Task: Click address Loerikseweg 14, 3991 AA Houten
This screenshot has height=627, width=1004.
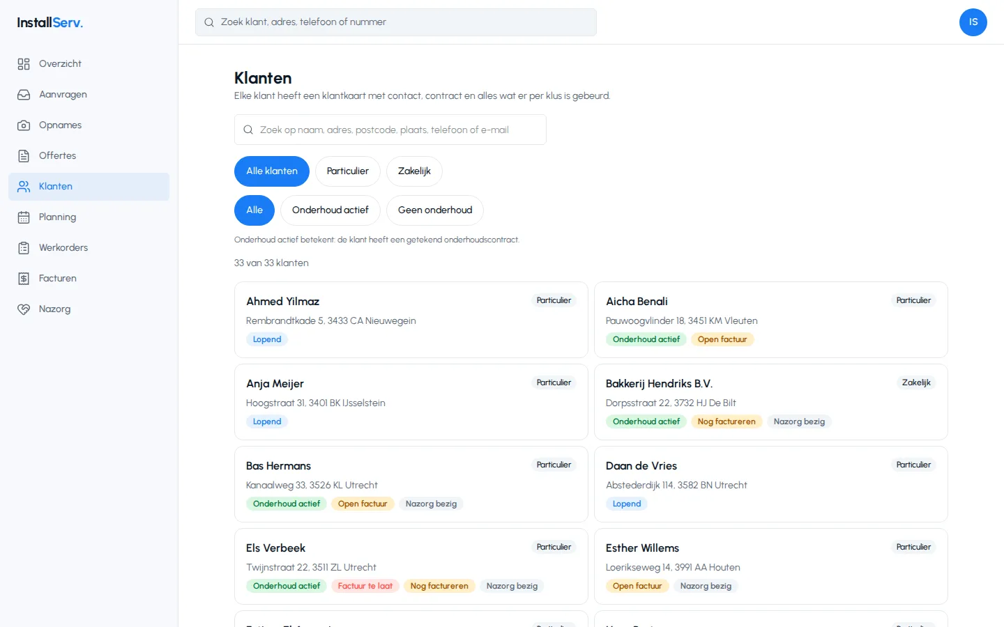Action: (x=673, y=567)
